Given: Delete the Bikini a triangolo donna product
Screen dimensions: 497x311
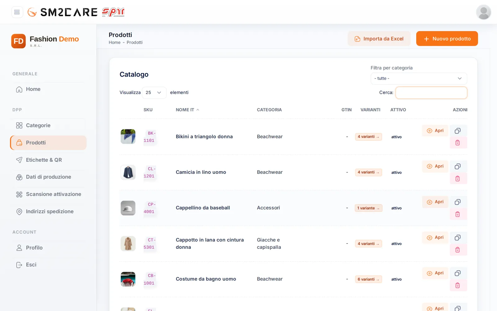Looking at the screenshot, I should (458, 143).
